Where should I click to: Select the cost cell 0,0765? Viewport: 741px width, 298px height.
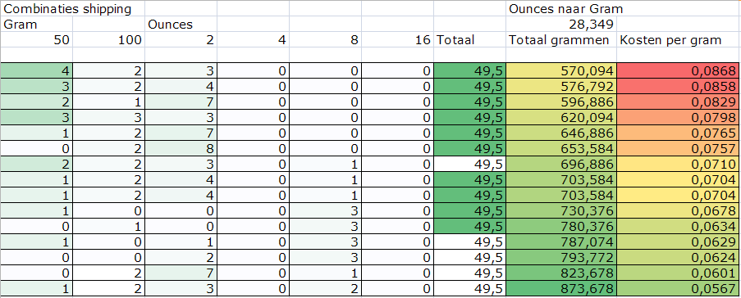click(678, 133)
